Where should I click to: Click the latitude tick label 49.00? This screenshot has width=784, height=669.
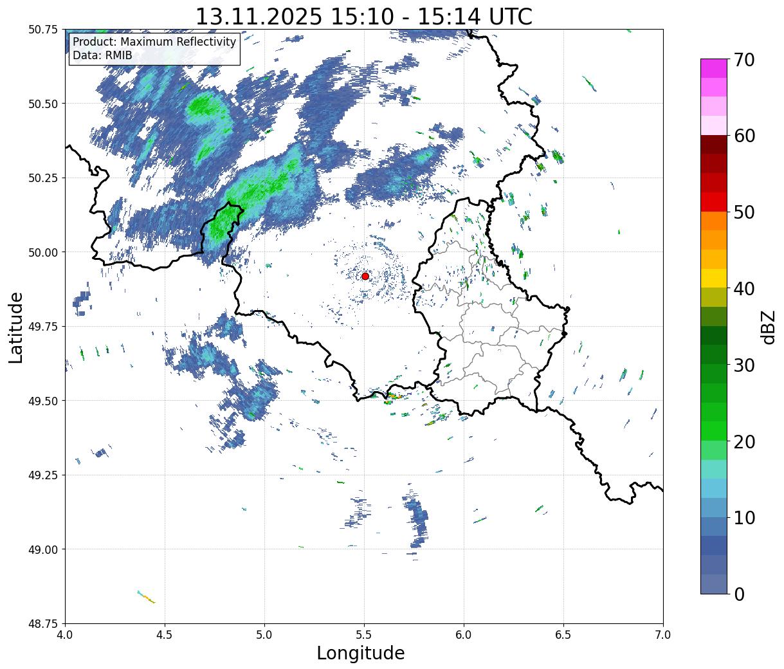pyautogui.click(x=43, y=549)
